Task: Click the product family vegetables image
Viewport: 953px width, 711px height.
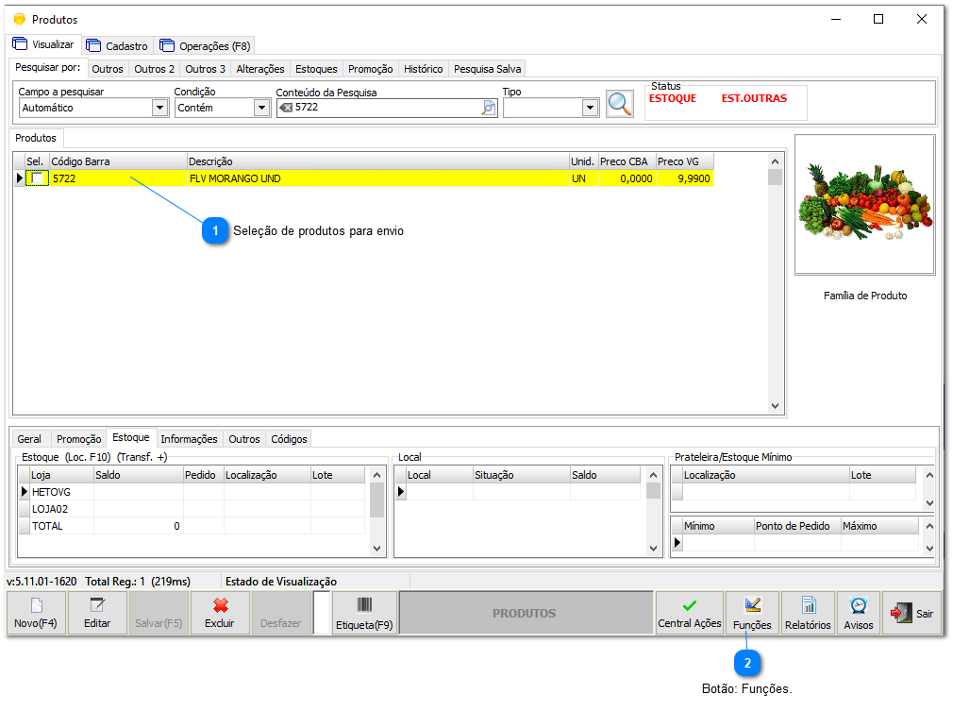Action: tap(865, 204)
